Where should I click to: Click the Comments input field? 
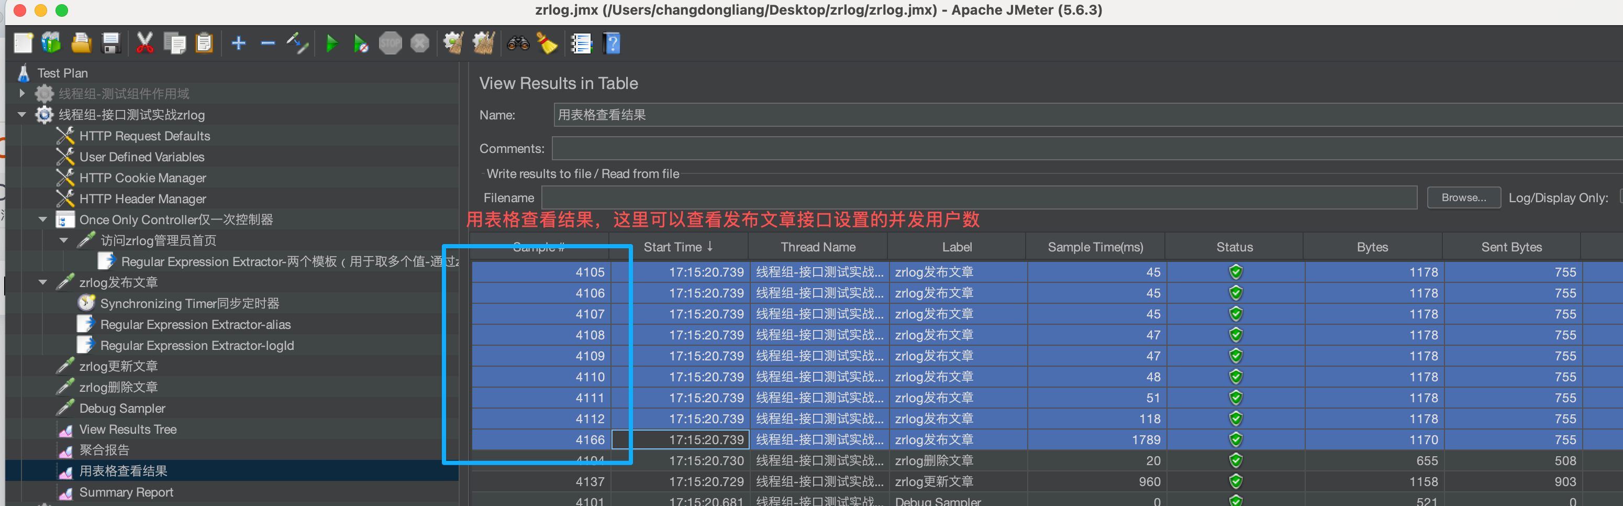pos(1087,148)
